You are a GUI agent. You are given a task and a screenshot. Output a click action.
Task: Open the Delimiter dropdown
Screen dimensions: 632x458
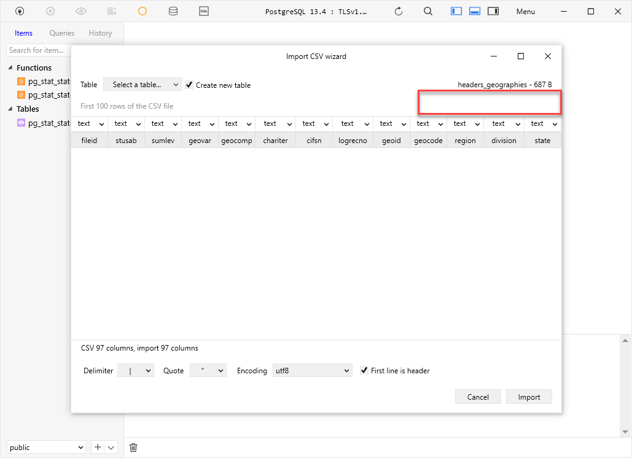[135, 370]
